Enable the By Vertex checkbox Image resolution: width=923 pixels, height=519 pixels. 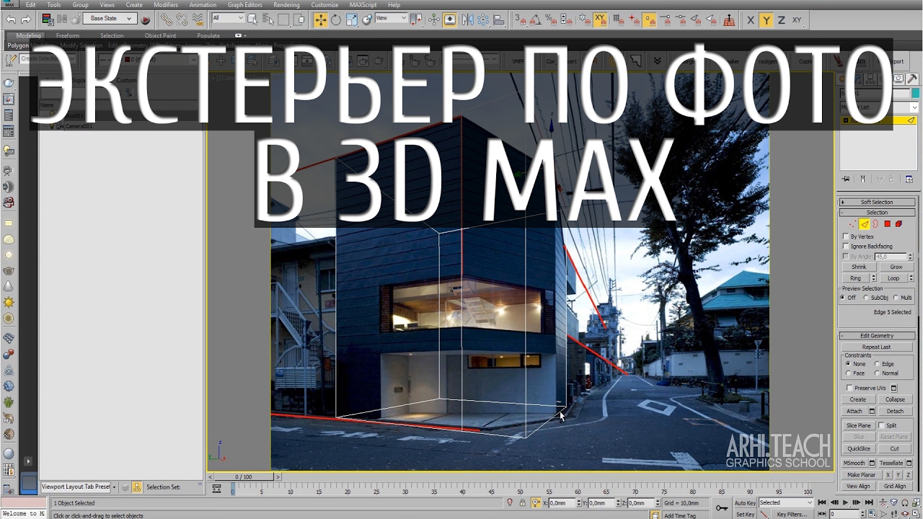(846, 236)
